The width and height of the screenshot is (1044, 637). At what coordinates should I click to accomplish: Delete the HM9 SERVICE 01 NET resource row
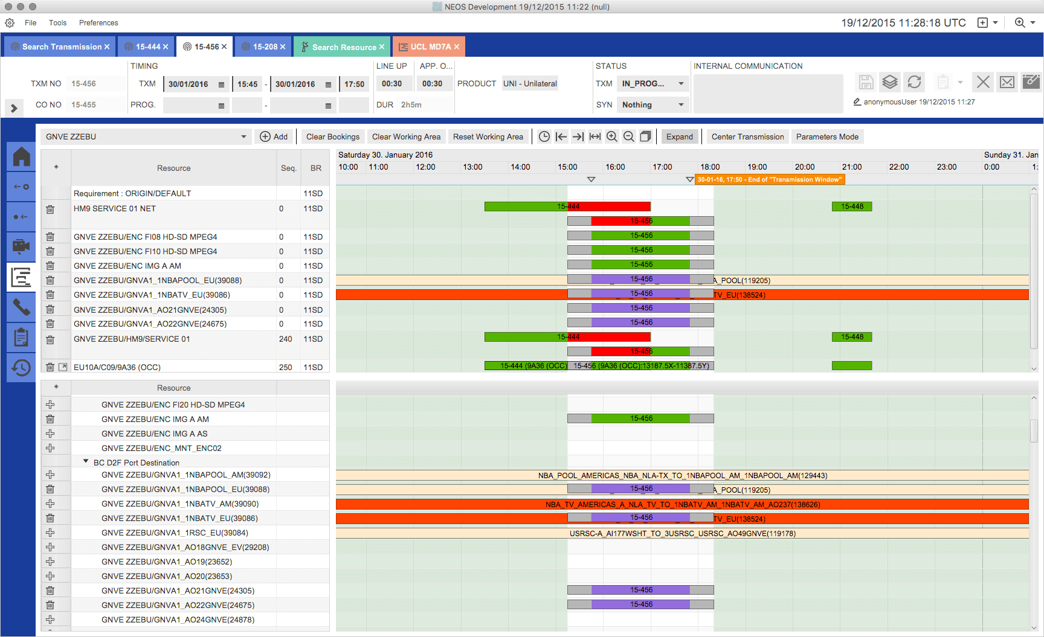point(50,210)
